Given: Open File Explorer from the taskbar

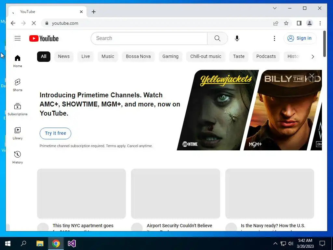Looking at the screenshot, I should 40,243.
